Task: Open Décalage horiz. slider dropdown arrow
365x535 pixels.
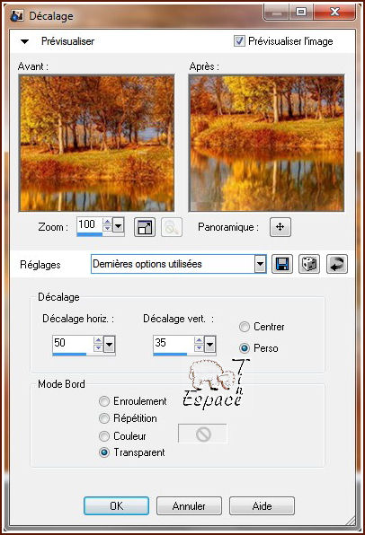Action: 109,345
